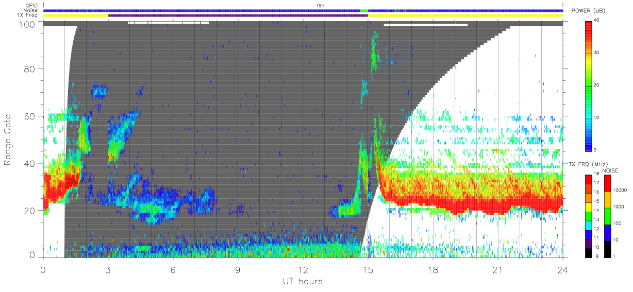Click the 3 label on the UT hours axis
Viewport: 633px width, 292px height.
click(108, 269)
